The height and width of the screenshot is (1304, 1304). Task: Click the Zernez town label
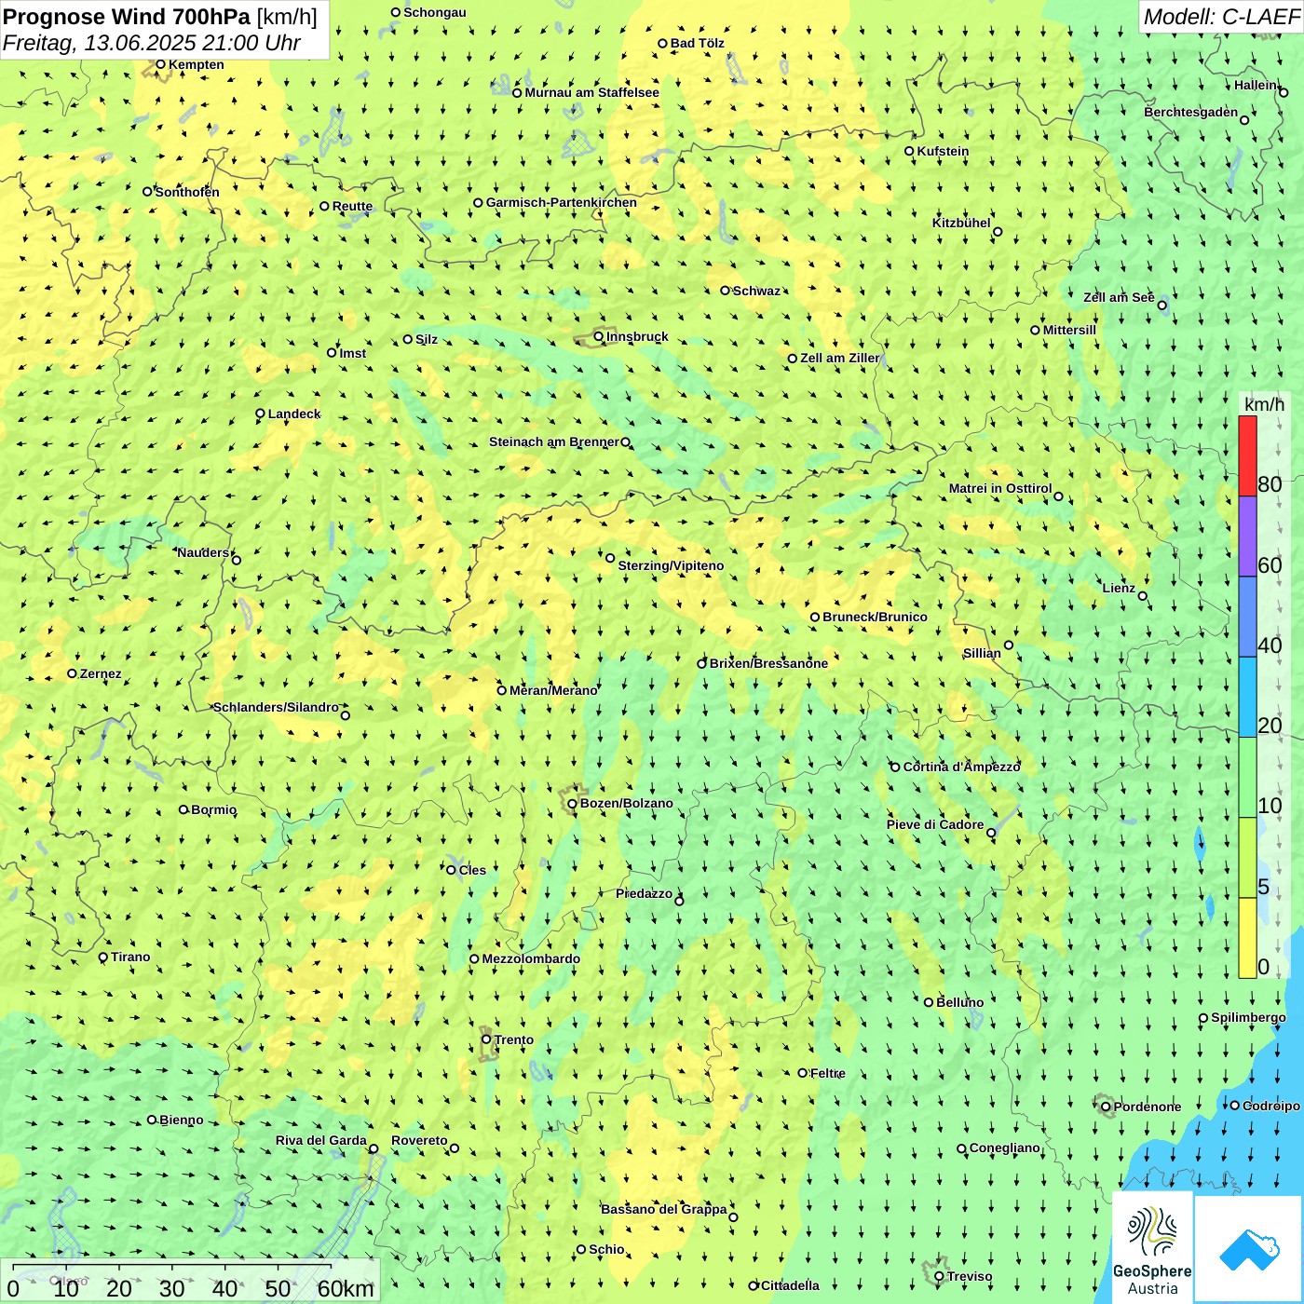pyautogui.click(x=101, y=673)
